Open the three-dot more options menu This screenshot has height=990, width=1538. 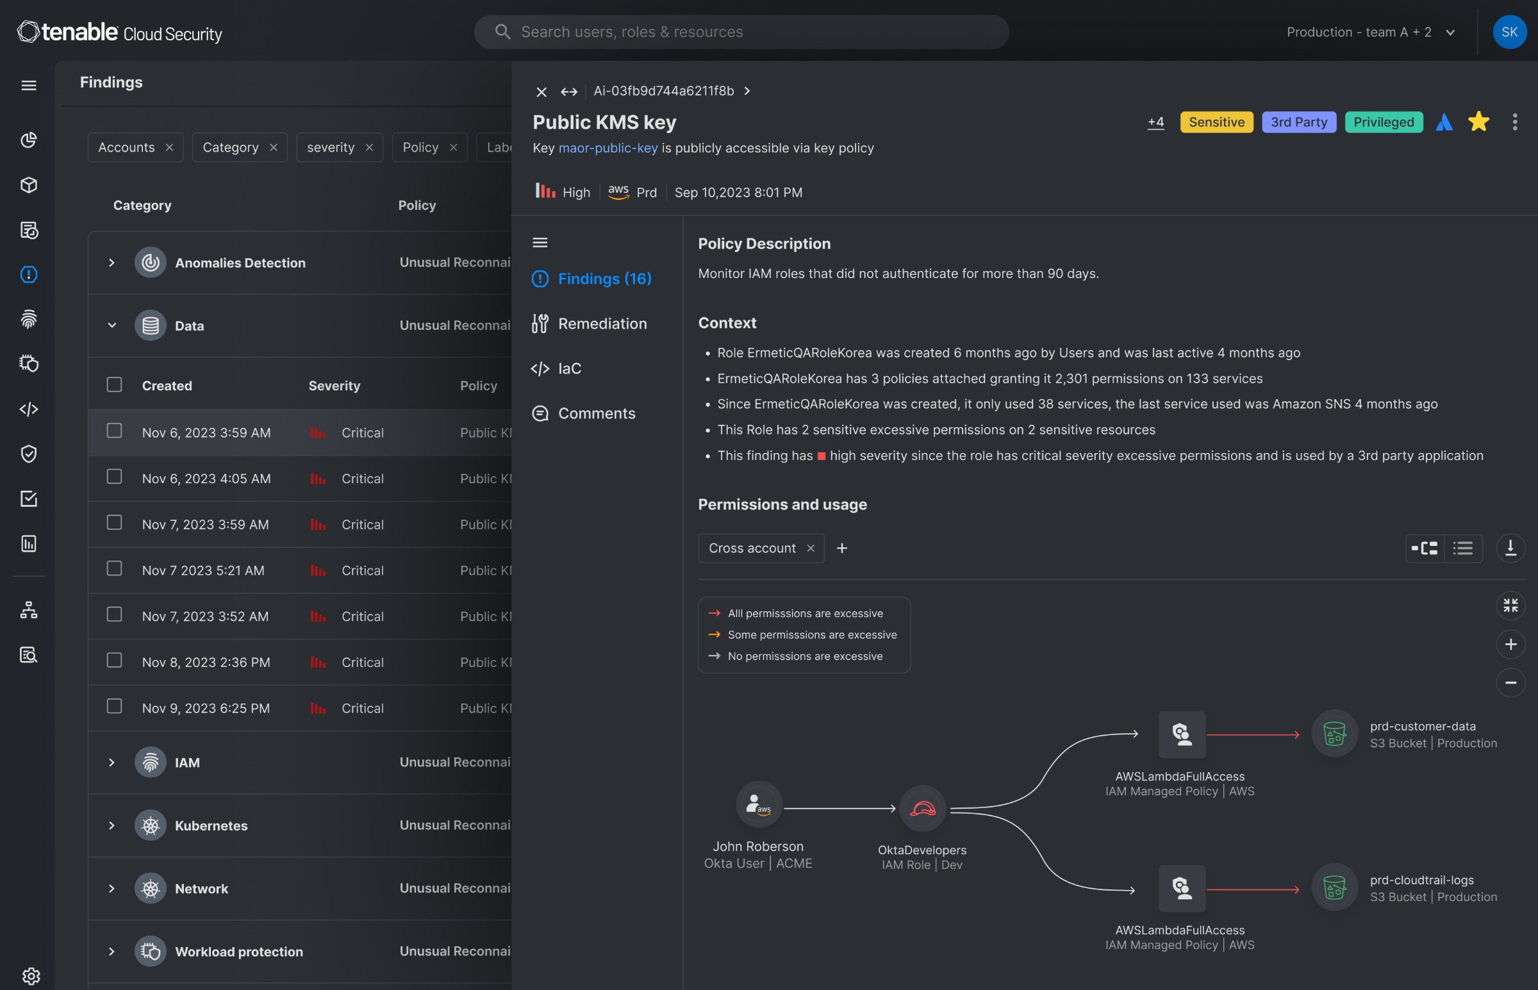[x=1514, y=122]
